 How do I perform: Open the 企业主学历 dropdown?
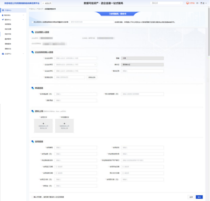coord(76,64)
